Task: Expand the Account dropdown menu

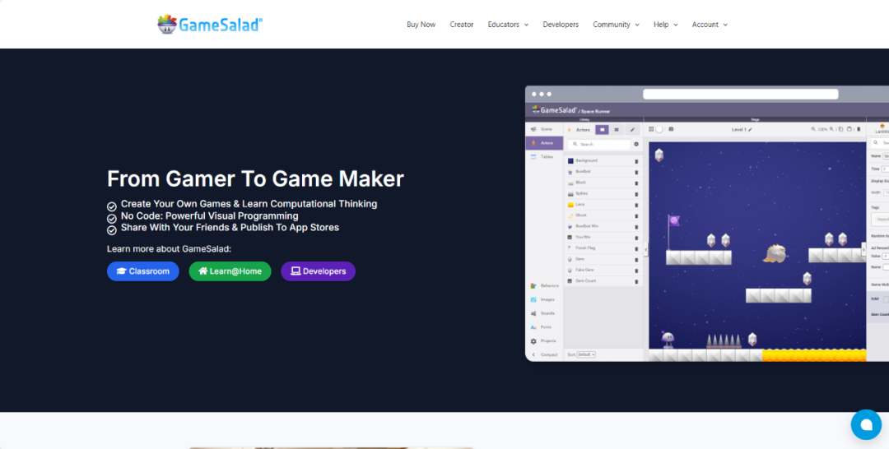Action: 710,25
